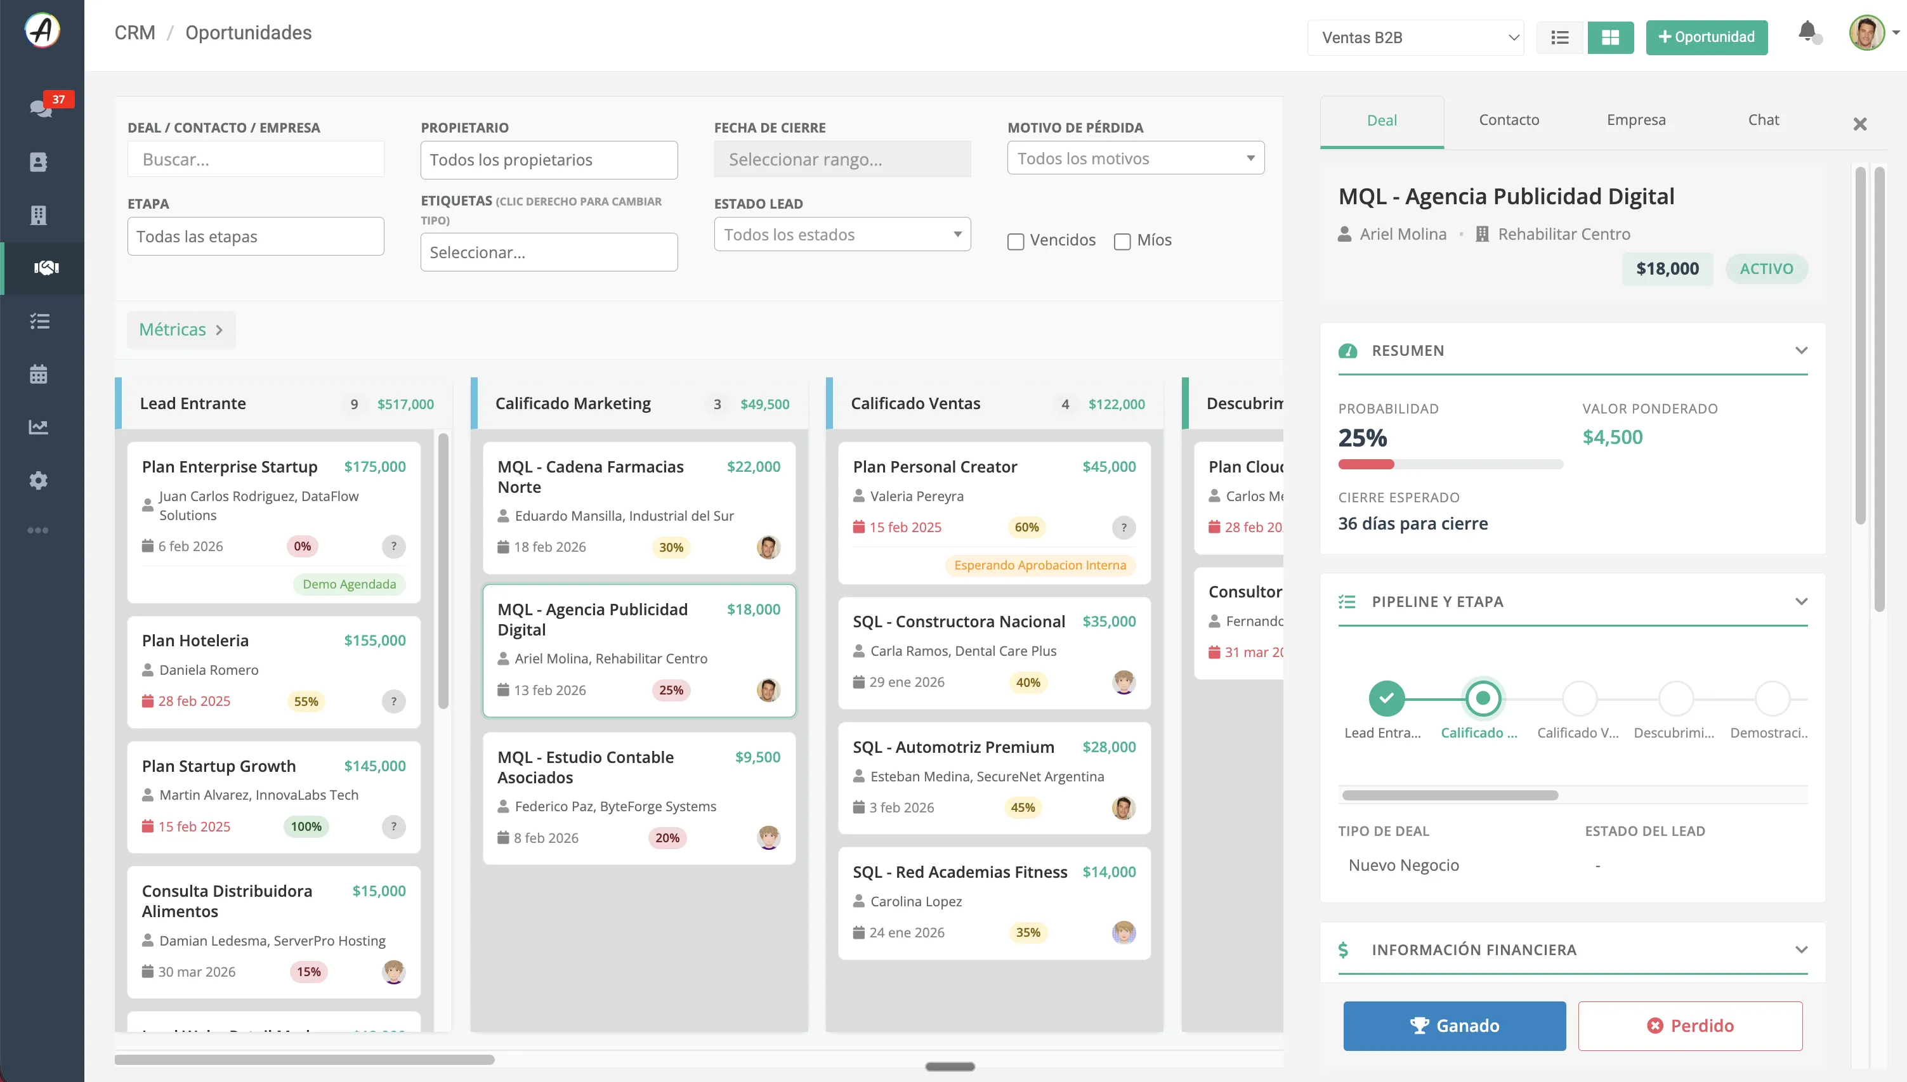Viewport: 1907px width, 1082px height.
Task: Open the companies building sidebar icon
Action: 39,215
